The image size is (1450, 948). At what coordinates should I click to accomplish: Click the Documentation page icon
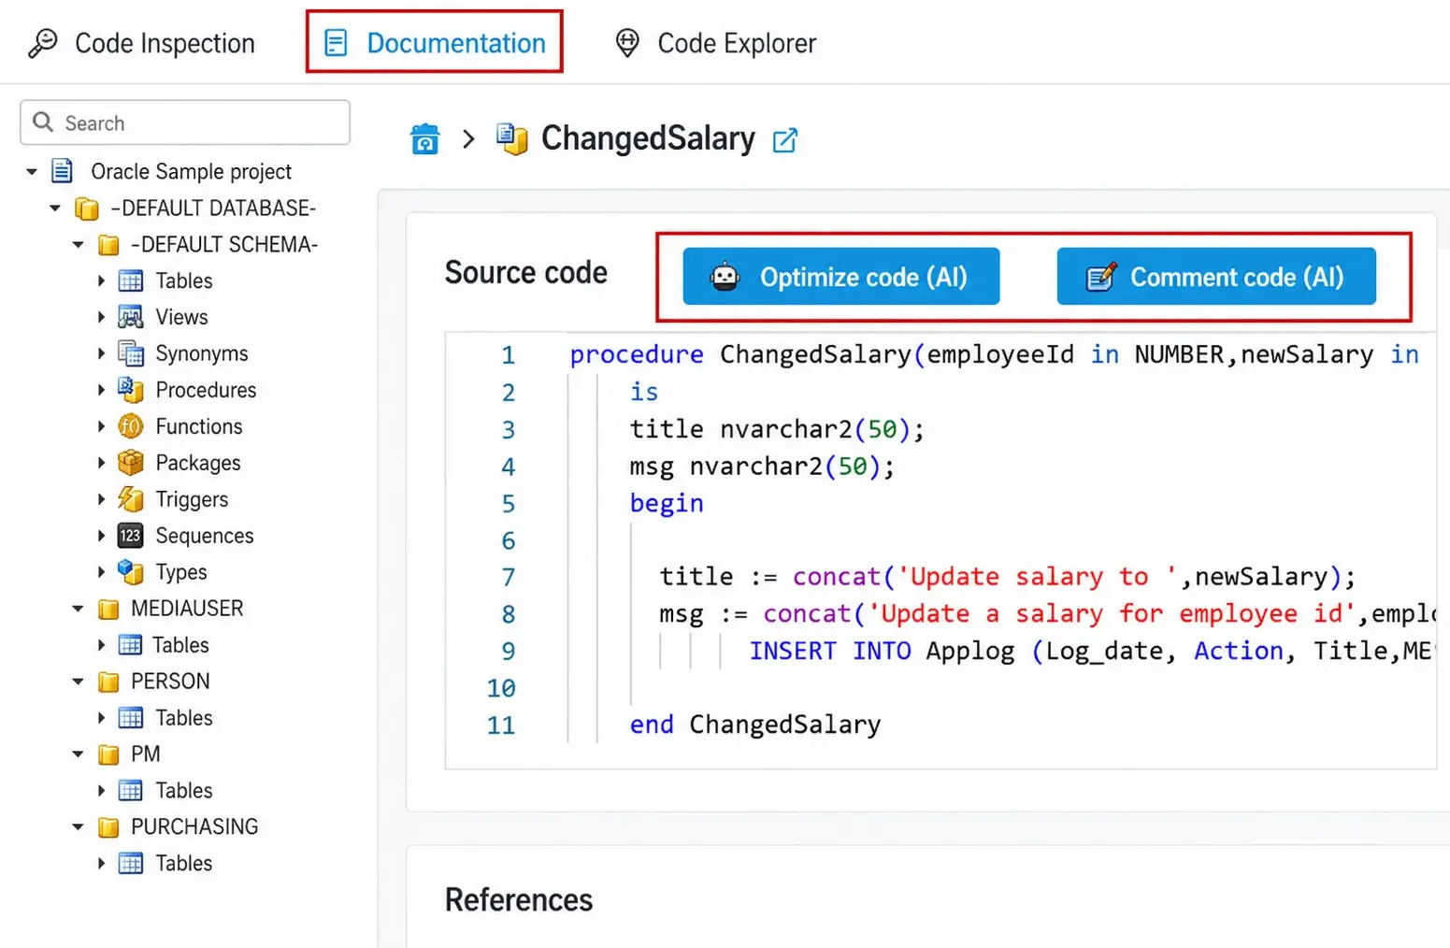(336, 43)
